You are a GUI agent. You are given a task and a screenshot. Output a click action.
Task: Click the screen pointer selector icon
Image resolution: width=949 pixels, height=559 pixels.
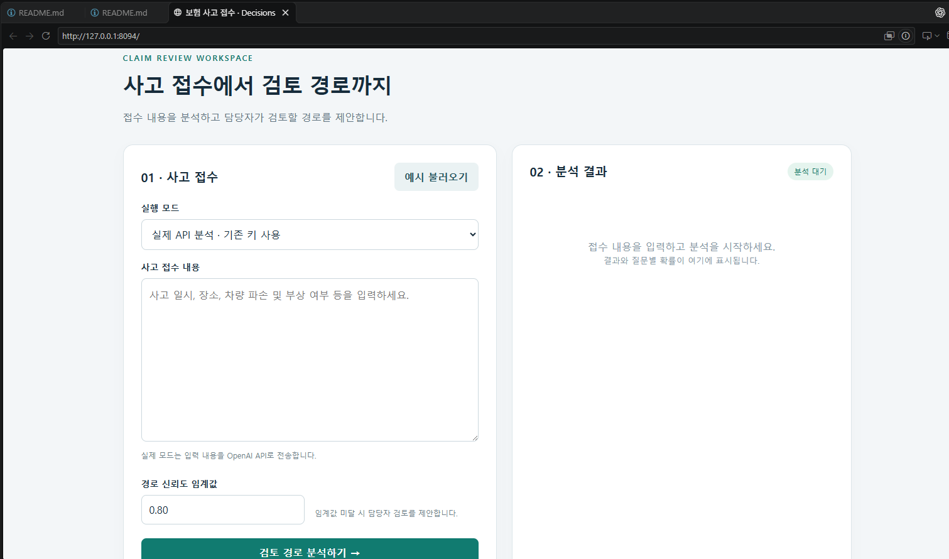(x=926, y=36)
